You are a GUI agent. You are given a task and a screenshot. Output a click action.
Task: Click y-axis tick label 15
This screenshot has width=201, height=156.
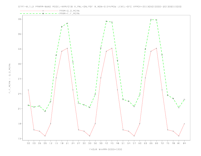point(20,139)
